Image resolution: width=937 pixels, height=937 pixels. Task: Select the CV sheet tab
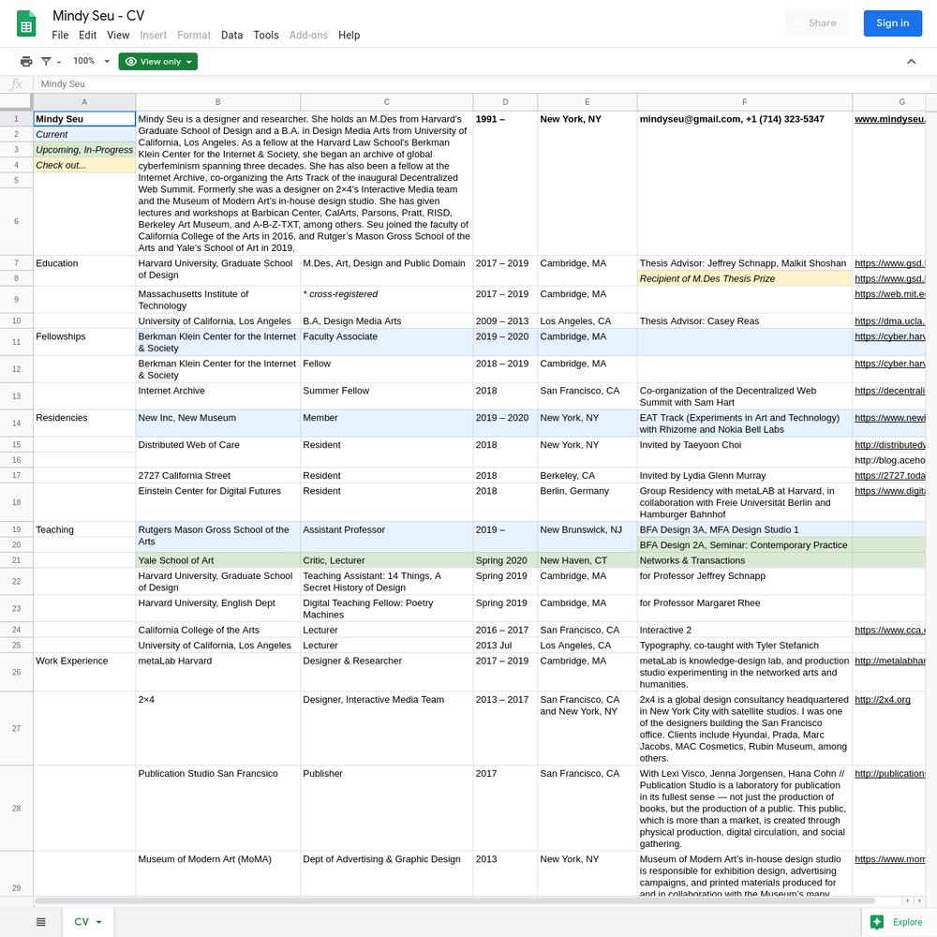click(x=87, y=922)
